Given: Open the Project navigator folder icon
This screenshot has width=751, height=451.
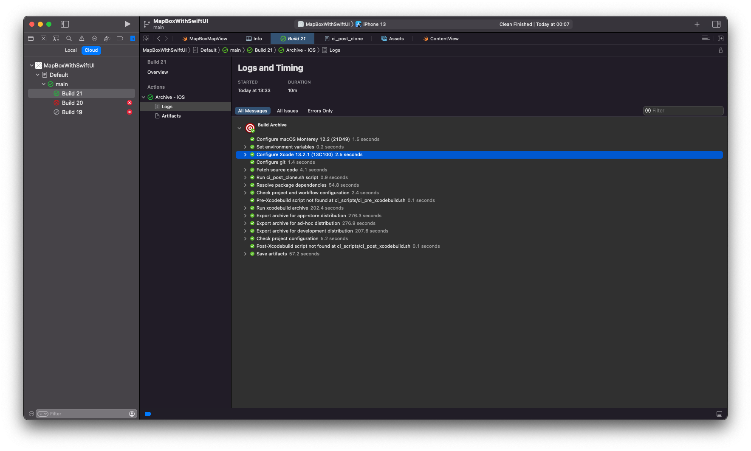Looking at the screenshot, I should point(31,39).
